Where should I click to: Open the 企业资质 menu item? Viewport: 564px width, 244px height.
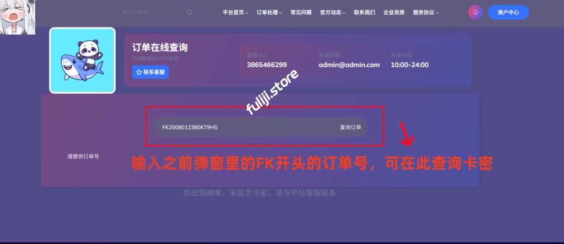[394, 12]
